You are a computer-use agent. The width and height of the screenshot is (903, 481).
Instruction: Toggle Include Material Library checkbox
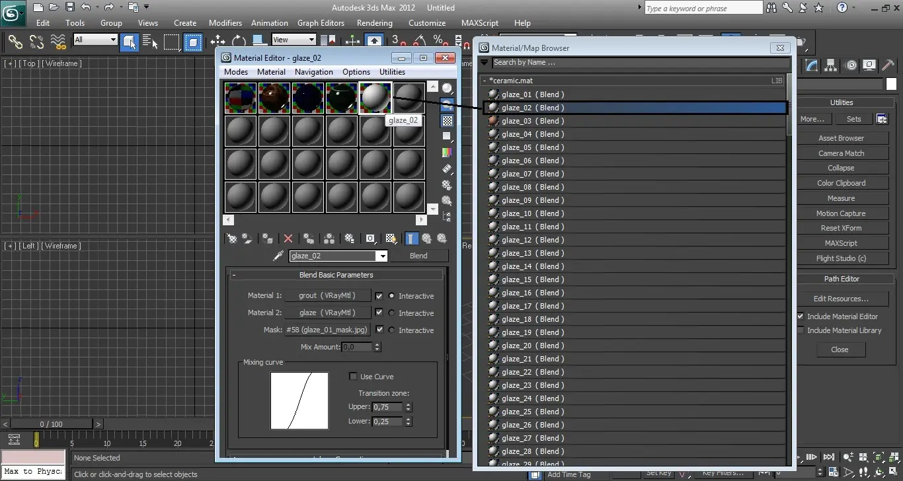tap(801, 330)
